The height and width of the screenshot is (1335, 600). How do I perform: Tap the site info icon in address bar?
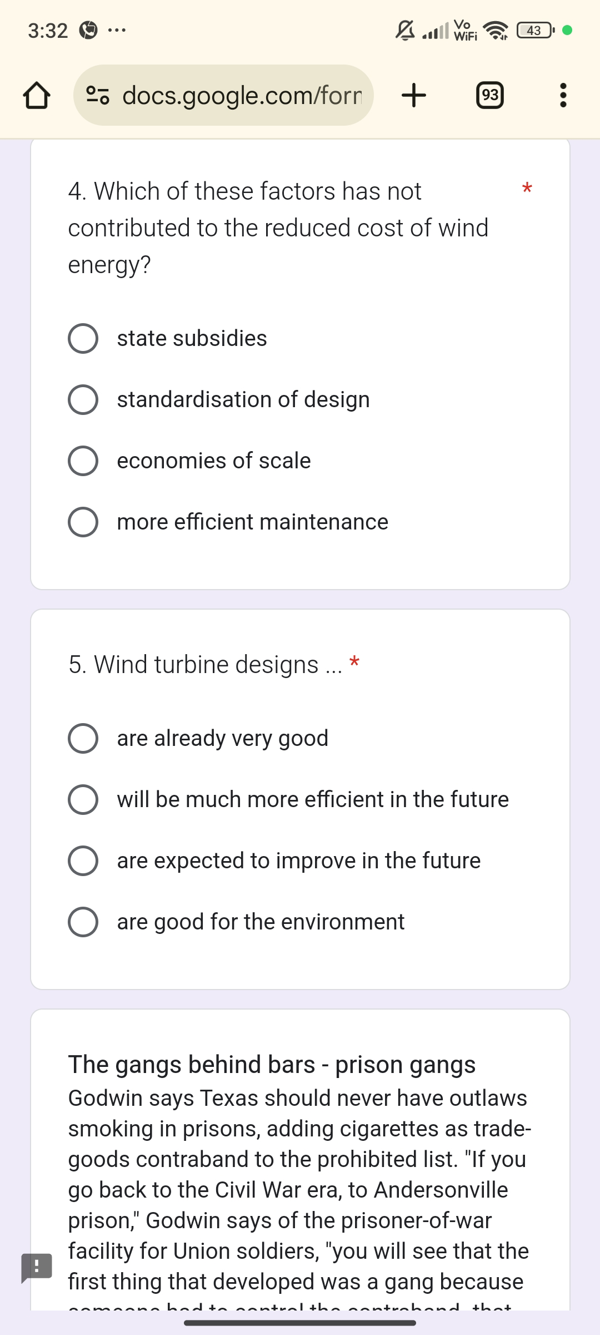click(x=98, y=96)
